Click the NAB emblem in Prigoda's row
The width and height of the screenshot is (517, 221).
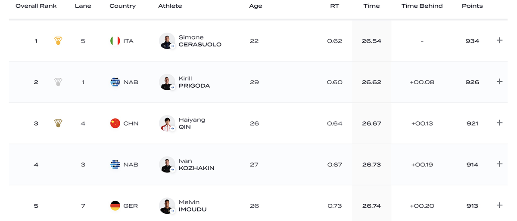pyautogui.click(x=115, y=82)
